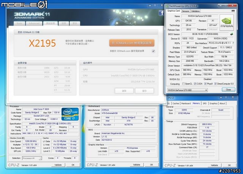Screen dimensions: 243x174
Task: Switch to the Sensors tab in GPU-Z
Action: click(185, 11)
